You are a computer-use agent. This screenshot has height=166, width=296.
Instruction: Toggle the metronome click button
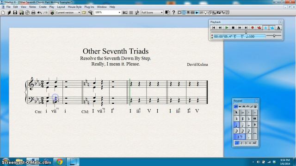(278, 28)
